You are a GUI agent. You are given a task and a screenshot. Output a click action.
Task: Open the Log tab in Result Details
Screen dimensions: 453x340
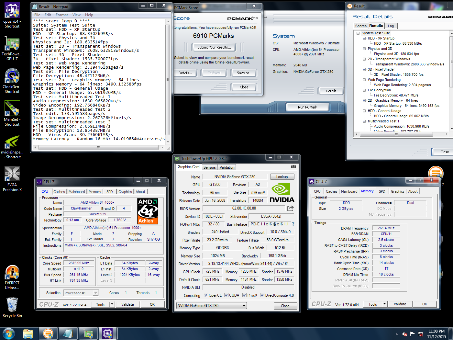coord(391,26)
